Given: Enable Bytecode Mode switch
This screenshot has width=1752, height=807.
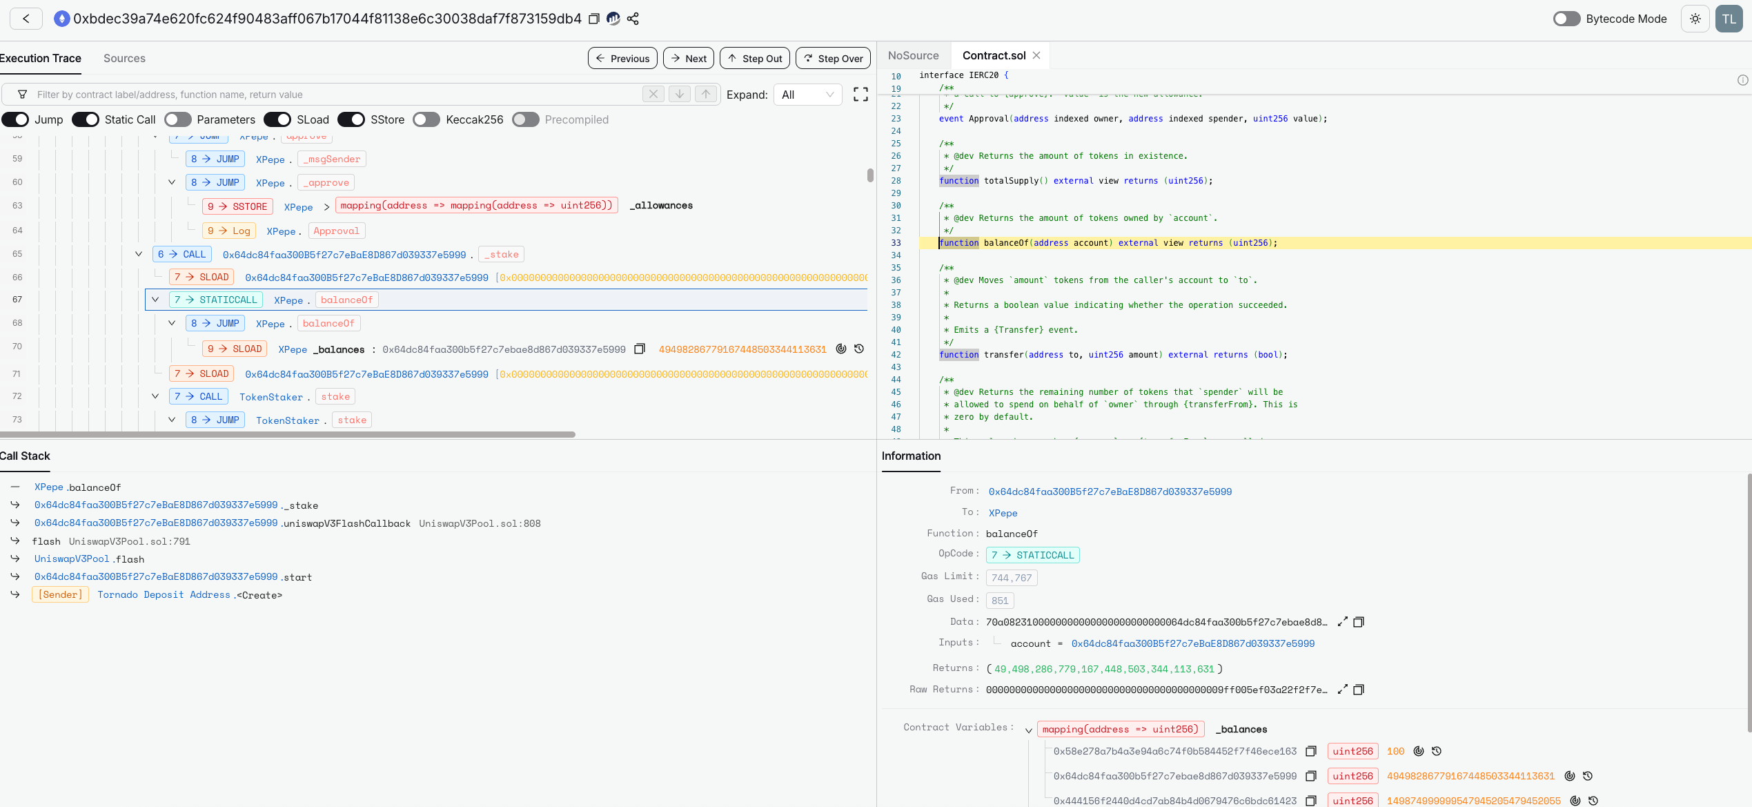Looking at the screenshot, I should pyautogui.click(x=1566, y=19).
